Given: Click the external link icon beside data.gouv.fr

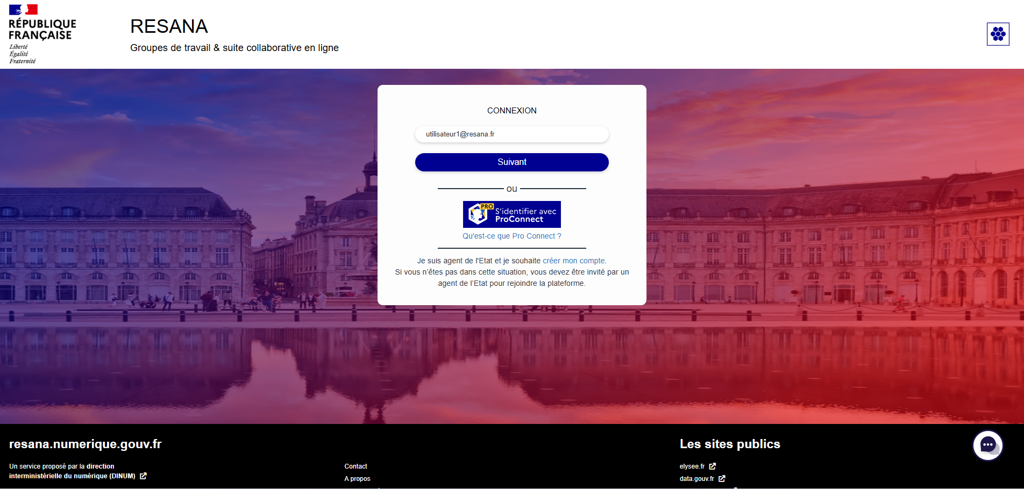Looking at the screenshot, I should tap(722, 478).
